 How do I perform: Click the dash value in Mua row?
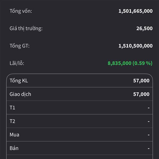click(x=149, y=135)
